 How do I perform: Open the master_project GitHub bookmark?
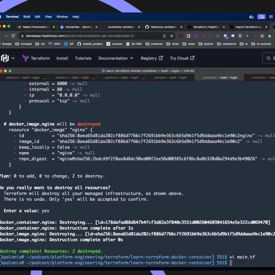pyautogui.click(x=90, y=44)
